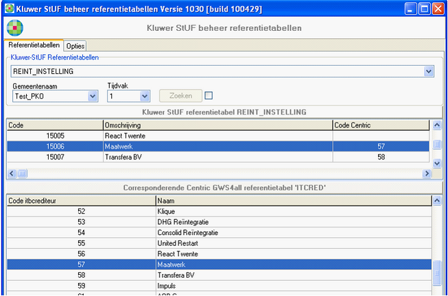Open the Tijdvak dropdown
The width and height of the screenshot is (448, 296).
(x=145, y=96)
